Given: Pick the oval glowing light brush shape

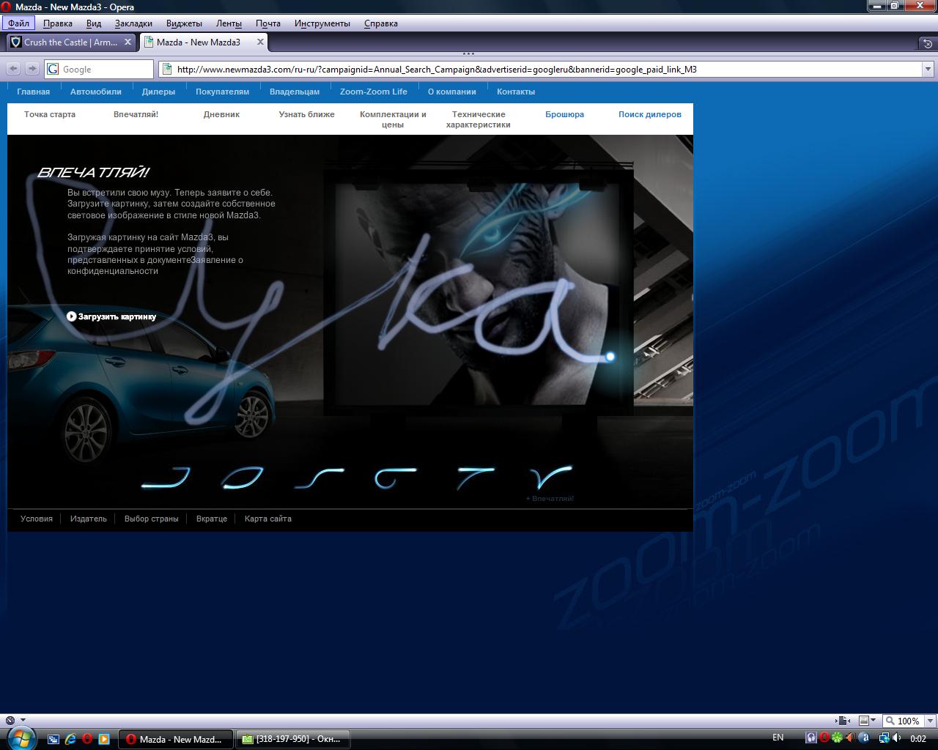Looking at the screenshot, I should point(243,478).
